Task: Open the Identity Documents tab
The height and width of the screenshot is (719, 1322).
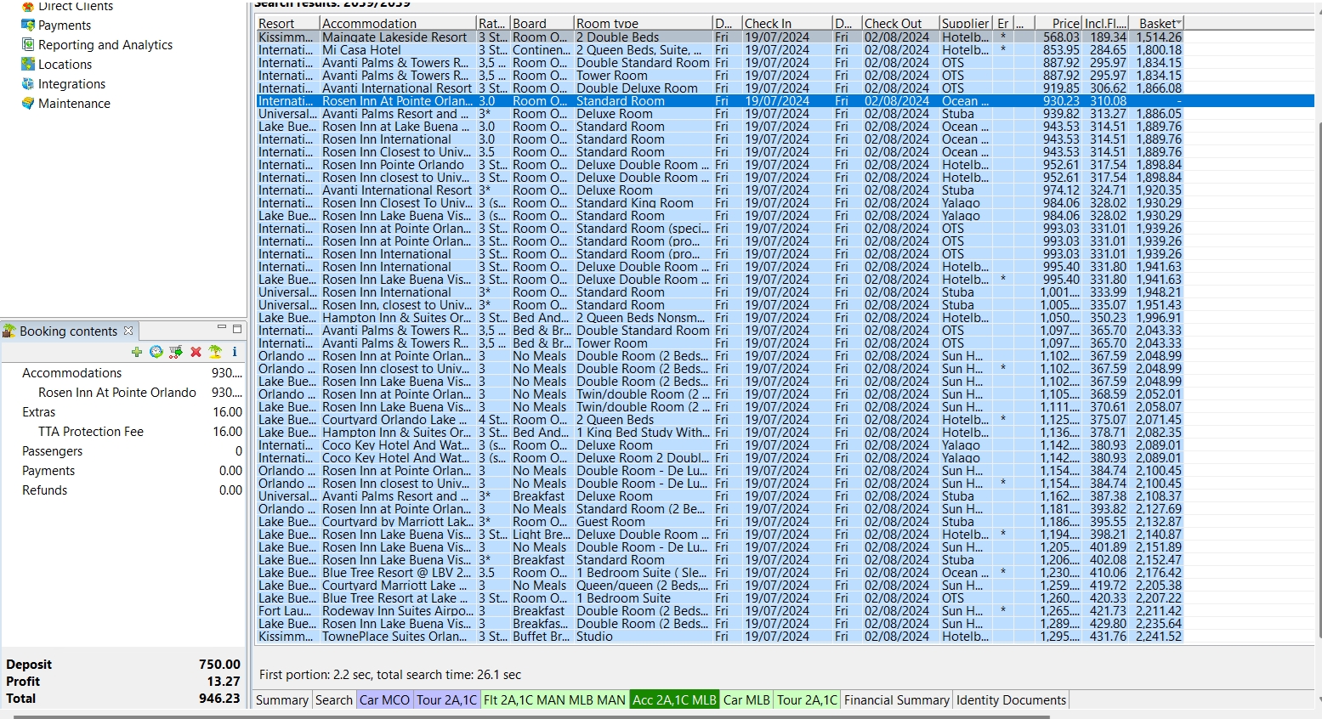Action: coord(1011,700)
